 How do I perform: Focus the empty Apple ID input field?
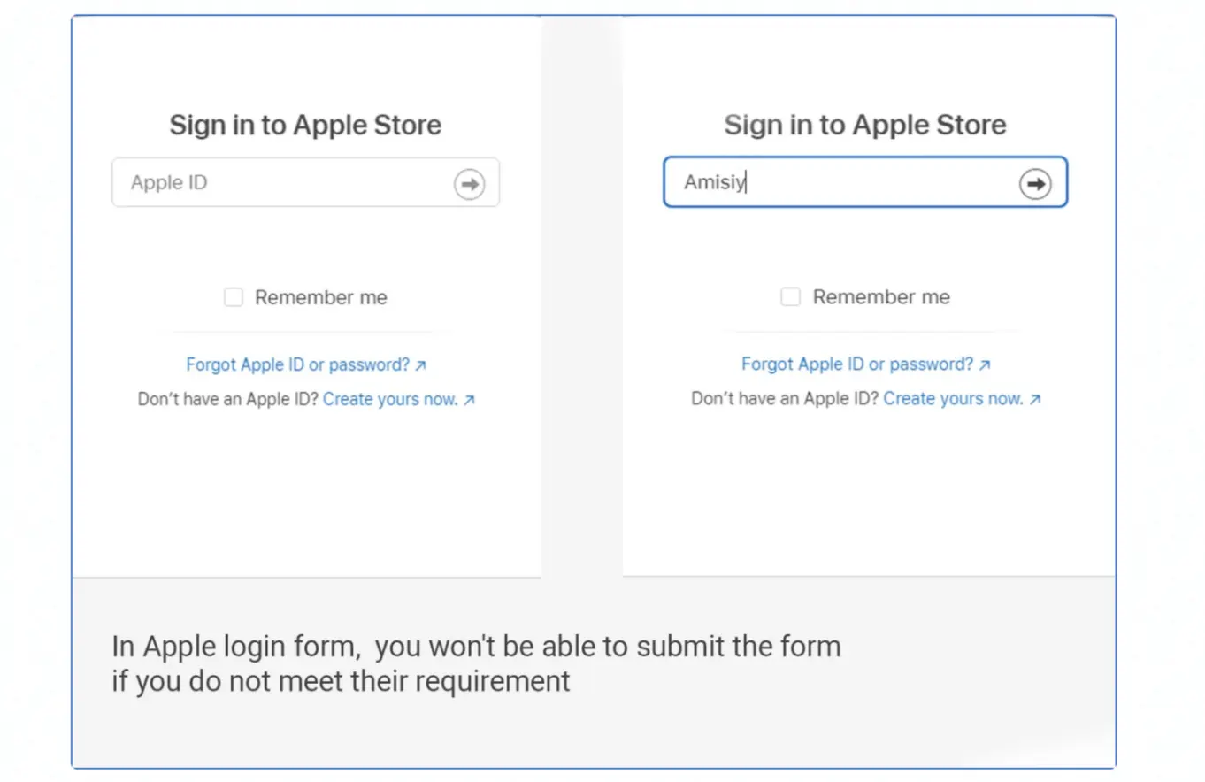point(305,183)
